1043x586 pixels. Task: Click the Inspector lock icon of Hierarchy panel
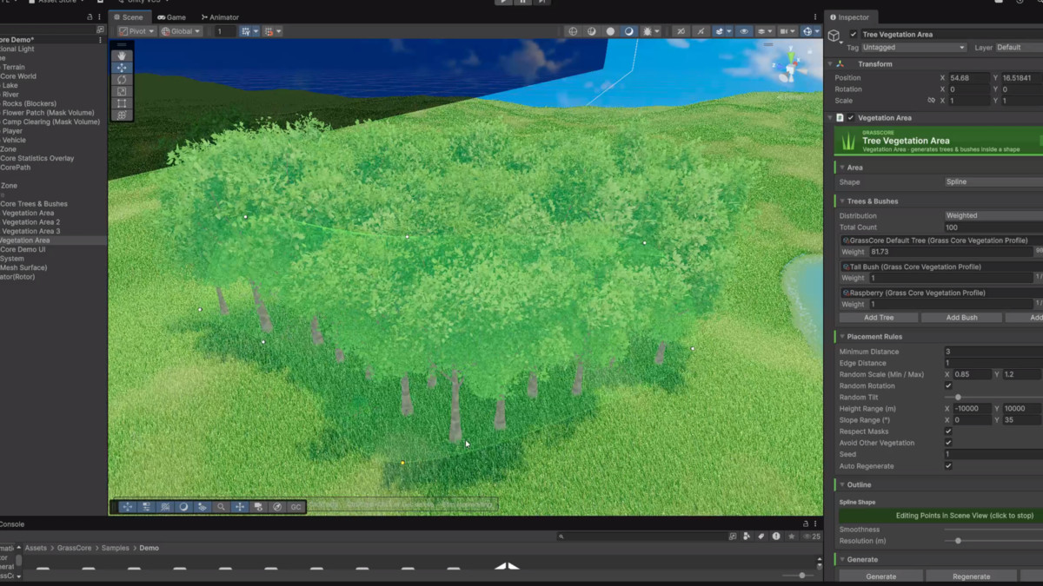click(x=90, y=17)
